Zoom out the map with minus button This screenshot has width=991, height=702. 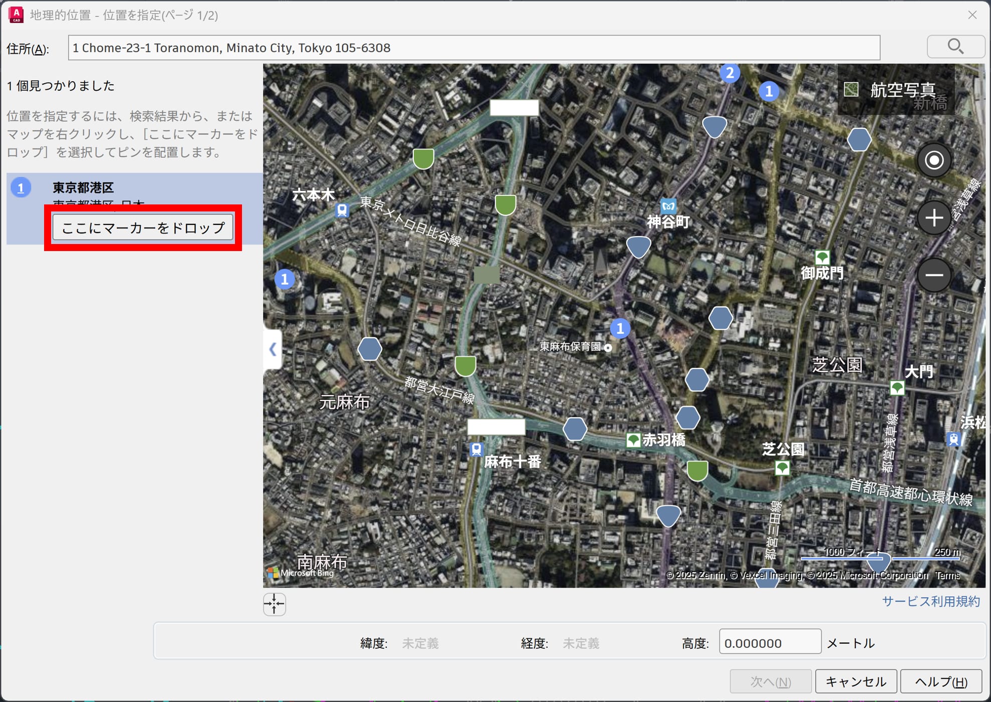click(934, 275)
